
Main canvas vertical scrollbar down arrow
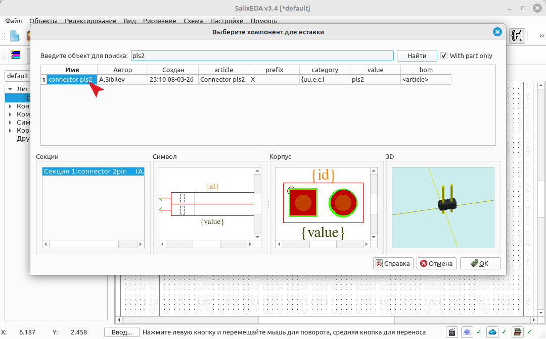pyautogui.click(x=541, y=313)
